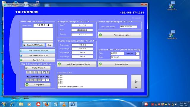Open Internet Explorer from taskbar
Viewport: 190px width, 107px height.
(x=12, y=104)
